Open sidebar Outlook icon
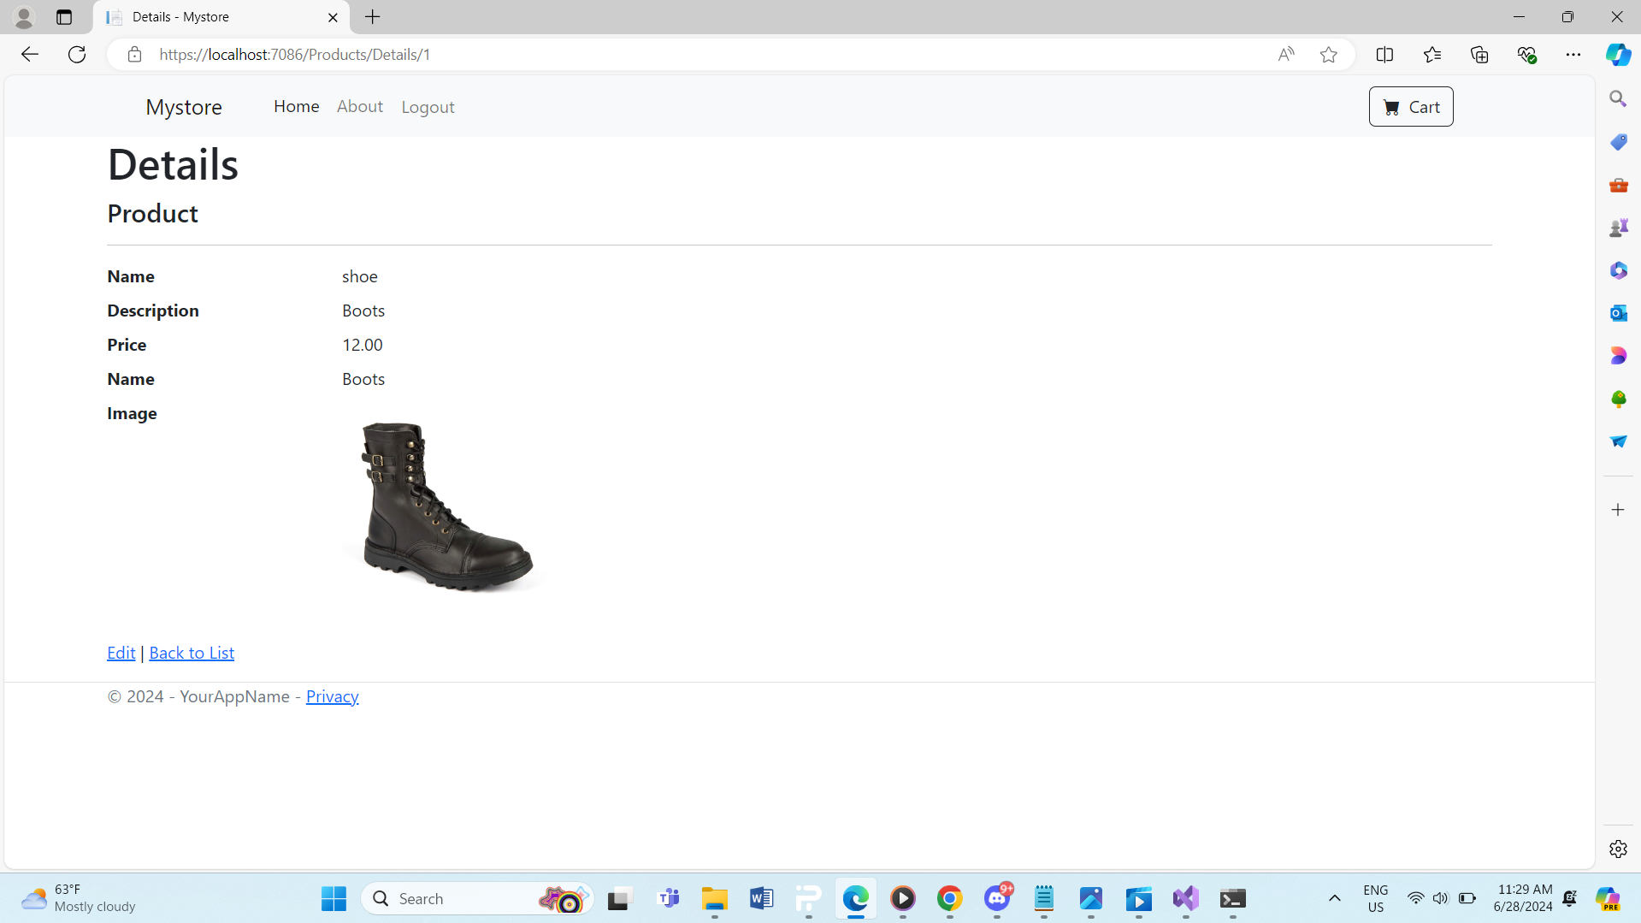Image resolution: width=1641 pixels, height=923 pixels. 1618,313
